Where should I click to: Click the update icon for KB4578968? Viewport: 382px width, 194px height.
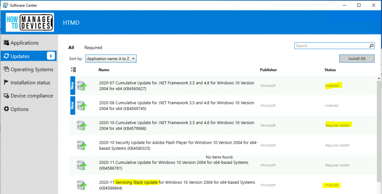(82, 125)
